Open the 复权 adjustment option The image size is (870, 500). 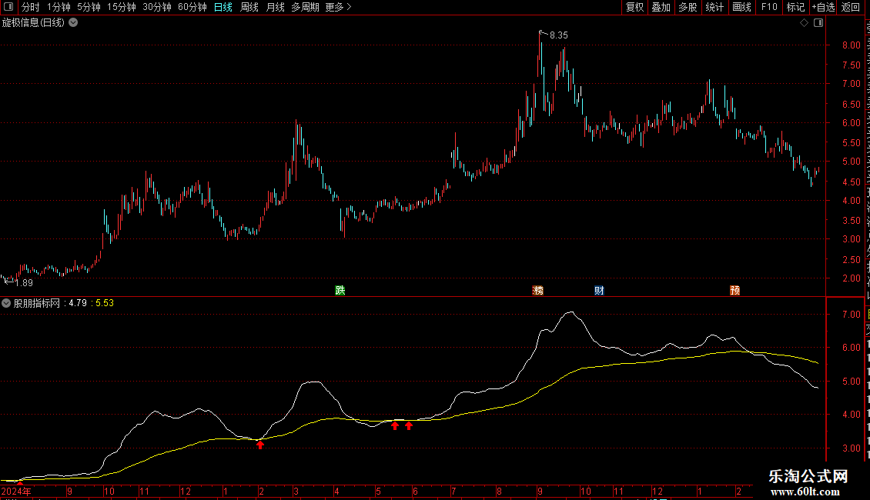(x=634, y=7)
